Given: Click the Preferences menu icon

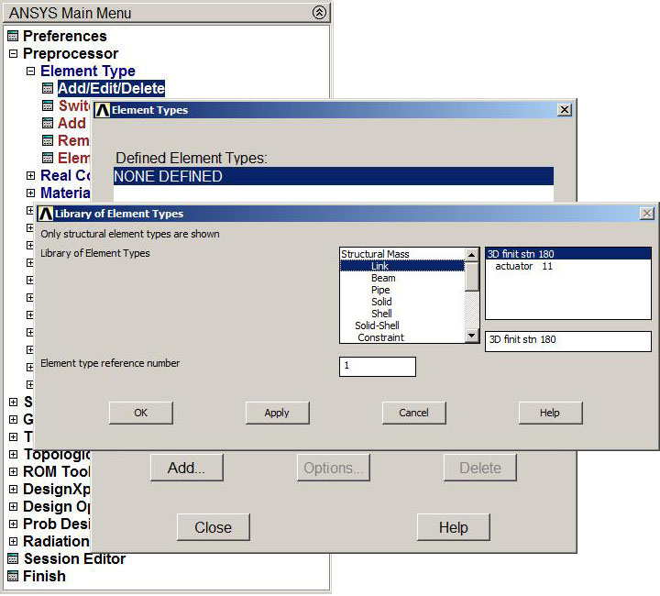Looking at the screenshot, I should tap(13, 37).
